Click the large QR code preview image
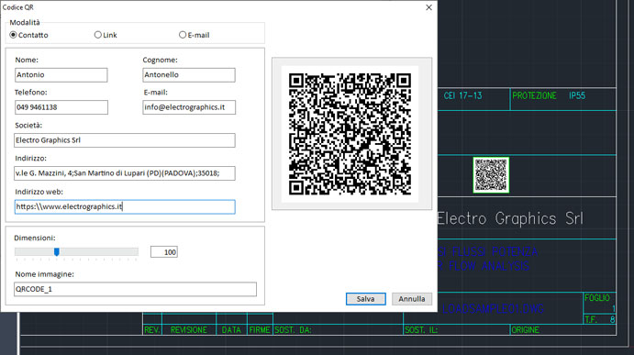This screenshot has width=634, height=355. point(350,134)
